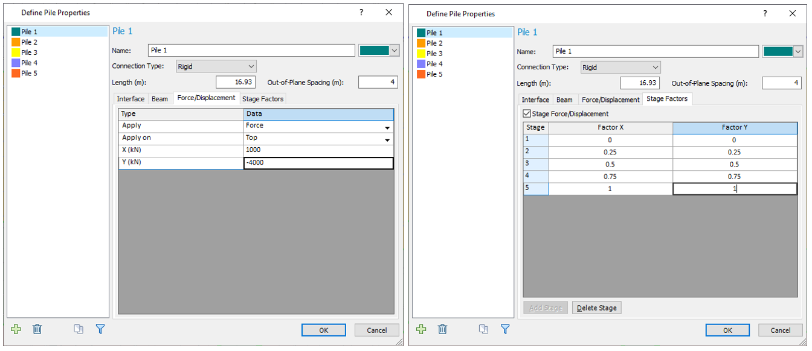Switch to Interface tab in left dialog

pos(130,99)
